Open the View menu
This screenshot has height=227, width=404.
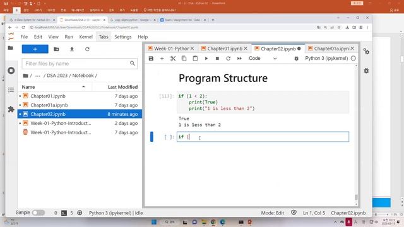click(53, 37)
